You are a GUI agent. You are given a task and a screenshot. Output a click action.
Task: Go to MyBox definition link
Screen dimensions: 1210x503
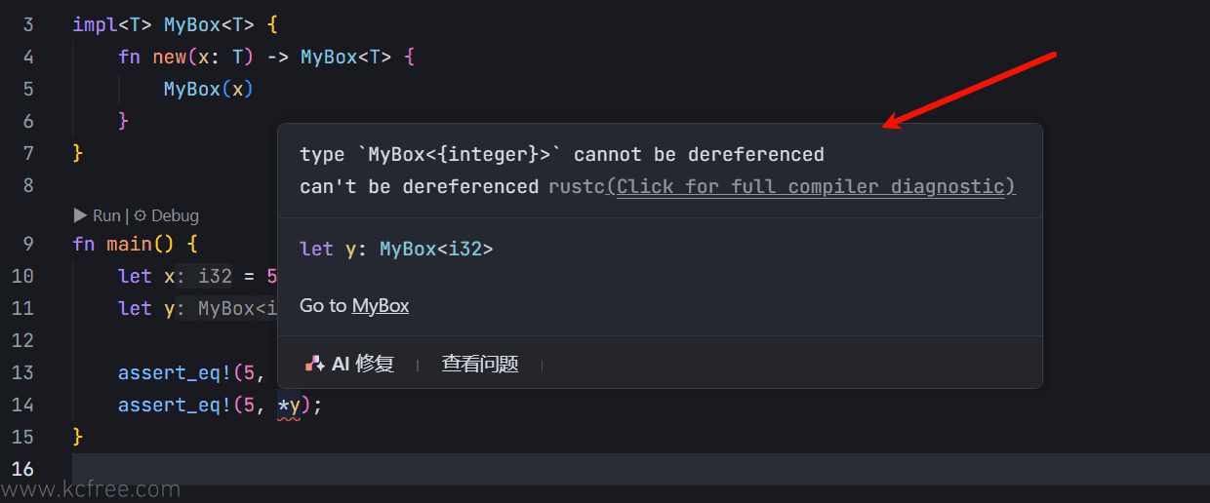pos(381,305)
